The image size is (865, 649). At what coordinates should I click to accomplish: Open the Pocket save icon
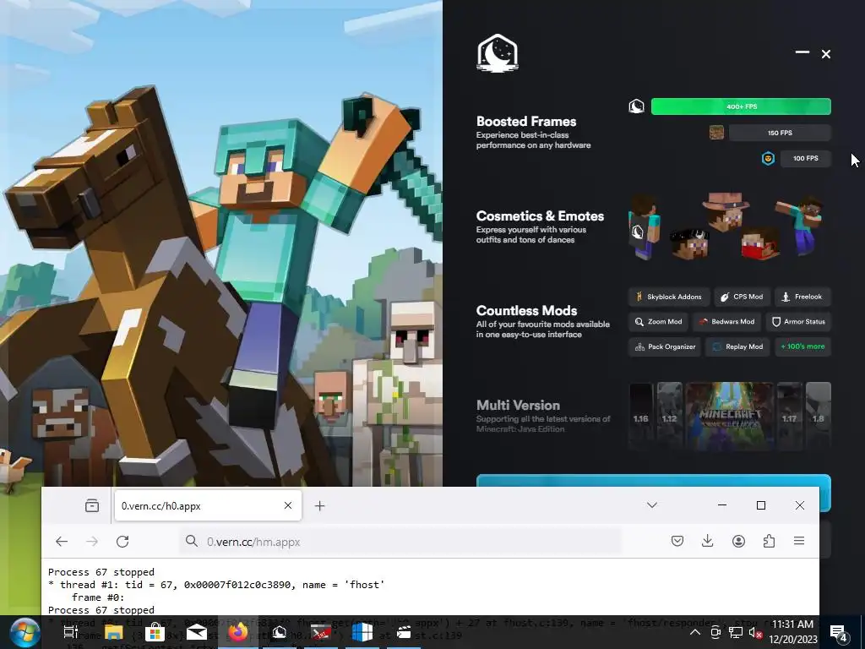[677, 542]
